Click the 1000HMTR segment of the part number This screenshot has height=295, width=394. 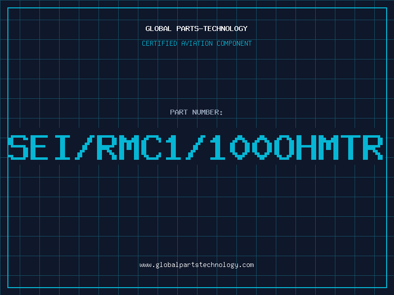(x=296, y=147)
